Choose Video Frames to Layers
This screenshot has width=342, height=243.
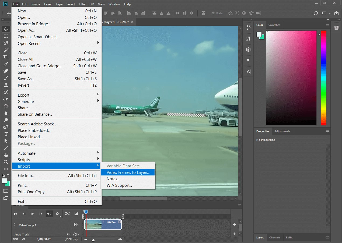pos(128,172)
